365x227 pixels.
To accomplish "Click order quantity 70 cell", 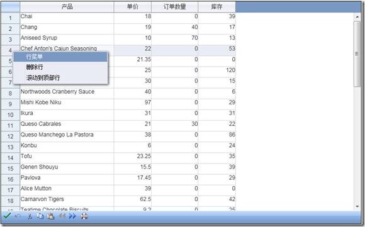I will coord(174,40).
